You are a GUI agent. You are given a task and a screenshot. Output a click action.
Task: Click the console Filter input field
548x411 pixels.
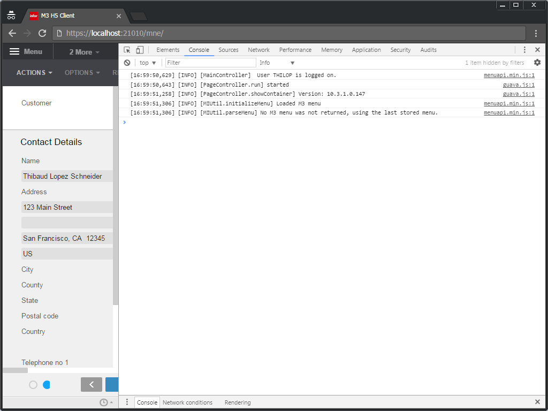point(210,63)
